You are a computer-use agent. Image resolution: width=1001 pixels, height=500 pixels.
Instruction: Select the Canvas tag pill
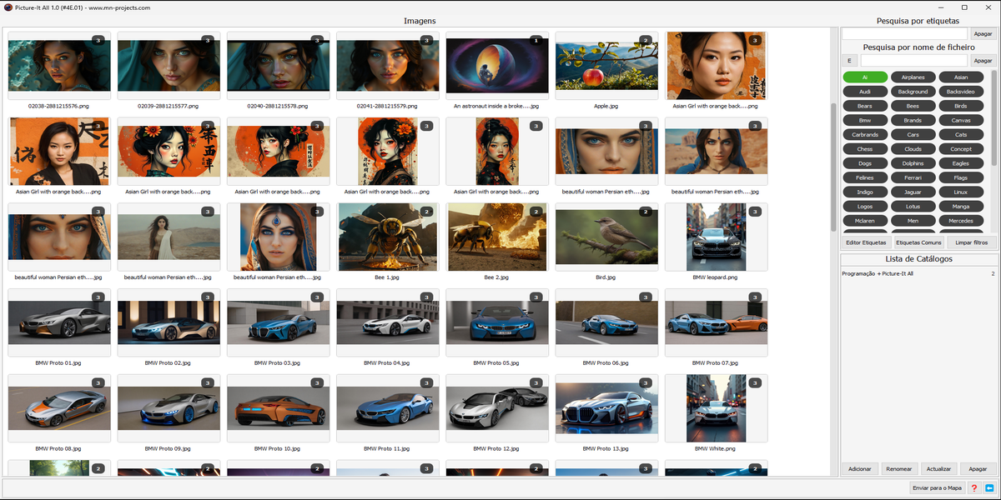[x=961, y=120]
